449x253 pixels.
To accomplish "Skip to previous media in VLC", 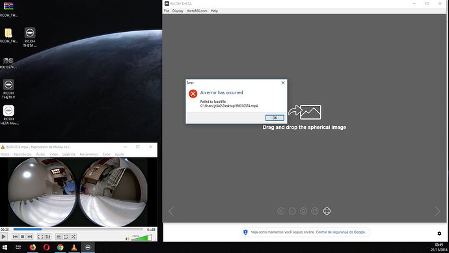I will [x=15, y=237].
